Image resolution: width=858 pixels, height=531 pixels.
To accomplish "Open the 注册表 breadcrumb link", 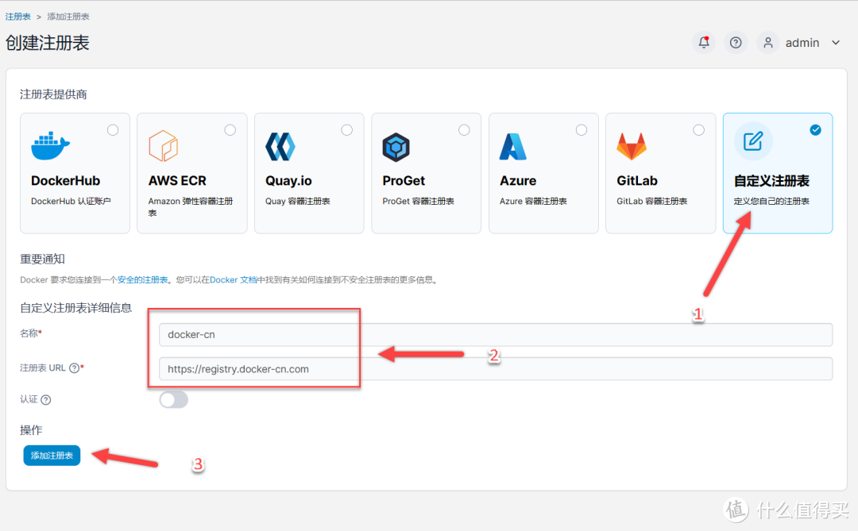I will click(x=18, y=17).
